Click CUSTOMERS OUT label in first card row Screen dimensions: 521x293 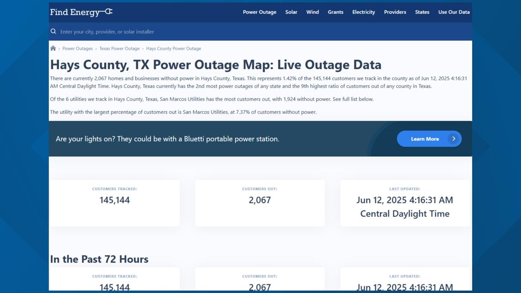260,189
